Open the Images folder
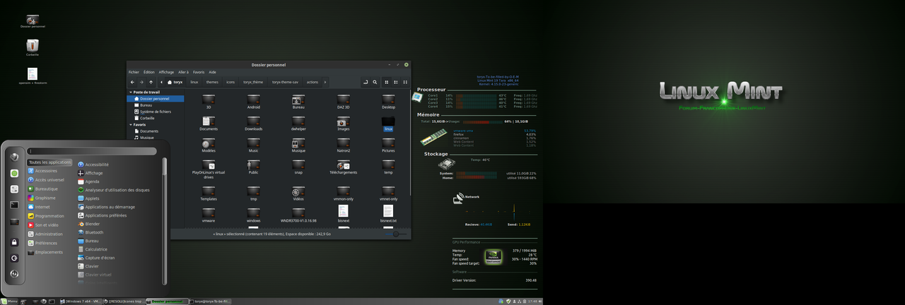The height and width of the screenshot is (305, 905). 343,124
